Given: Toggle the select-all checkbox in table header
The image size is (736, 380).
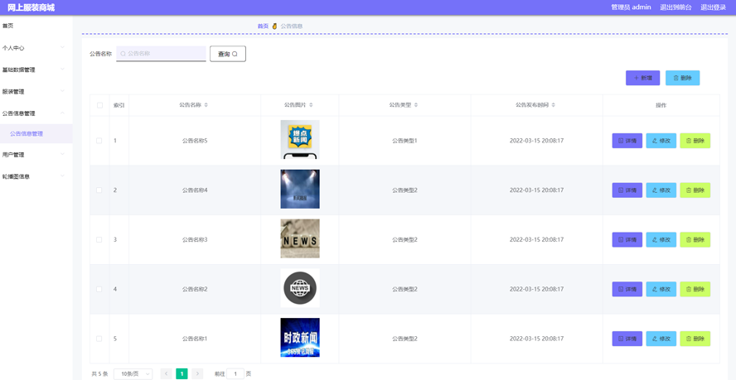Looking at the screenshot, I should click(x=99, y=105).
